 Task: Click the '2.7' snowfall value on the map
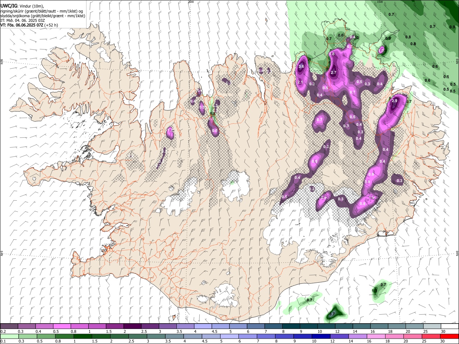[333, 73]
